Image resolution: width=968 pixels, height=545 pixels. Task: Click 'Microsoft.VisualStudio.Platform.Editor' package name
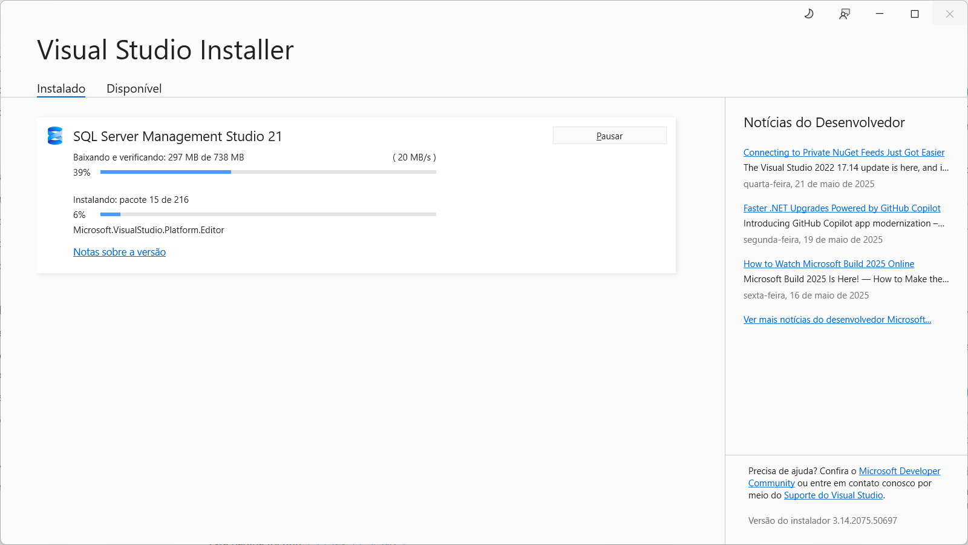pyautogui.click(x=149, y=230)
